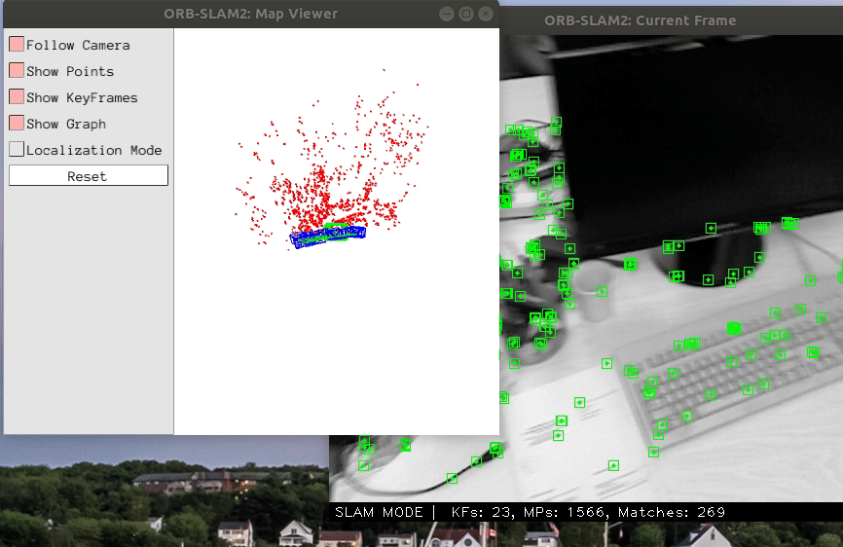Viewport: 843px width, 547px height.
Task: Enable Localization Mode checkbox
Action: [x=17, y=149]
